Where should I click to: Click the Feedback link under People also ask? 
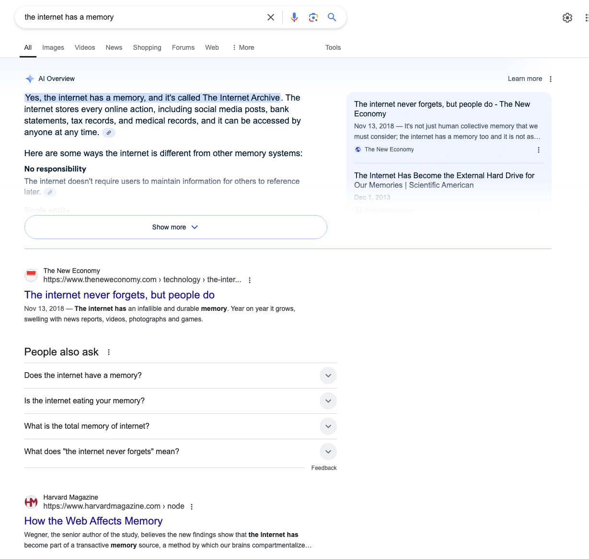tap(324, 468)
